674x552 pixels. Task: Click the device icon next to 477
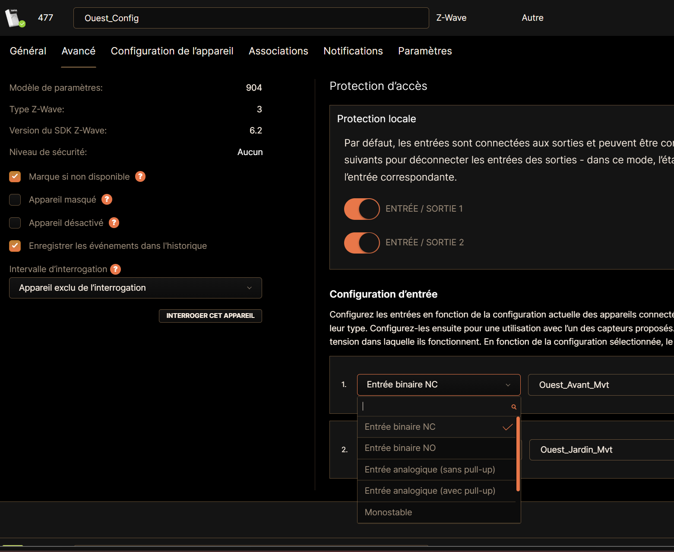(15, 18)
